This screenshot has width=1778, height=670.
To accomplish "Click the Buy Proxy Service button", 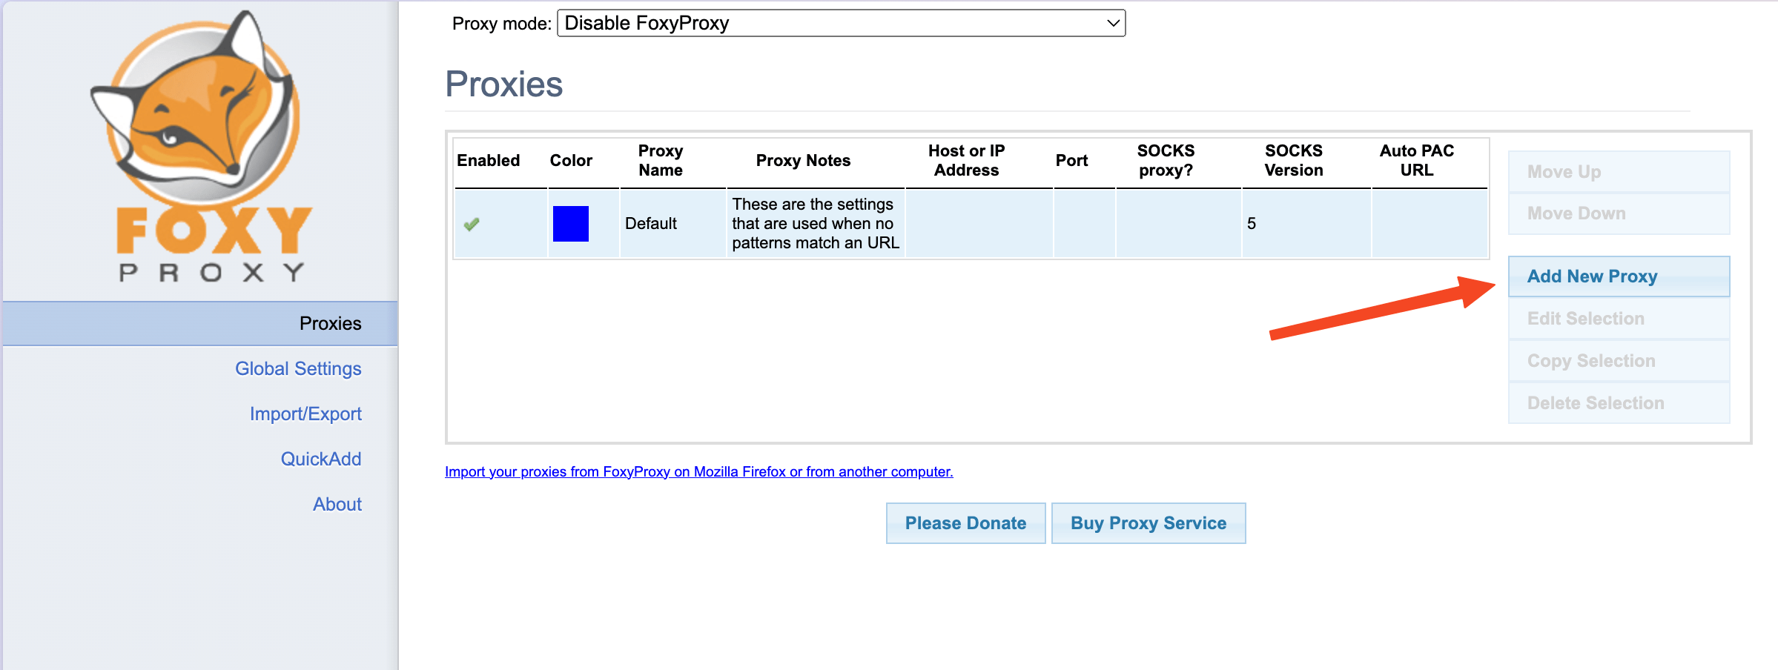I will pos(1149,523).
